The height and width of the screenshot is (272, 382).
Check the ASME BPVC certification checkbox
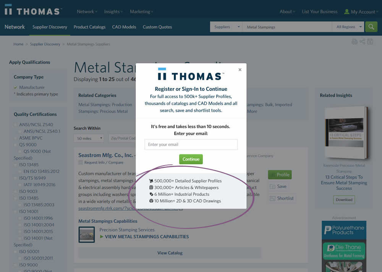click(16, 138)
